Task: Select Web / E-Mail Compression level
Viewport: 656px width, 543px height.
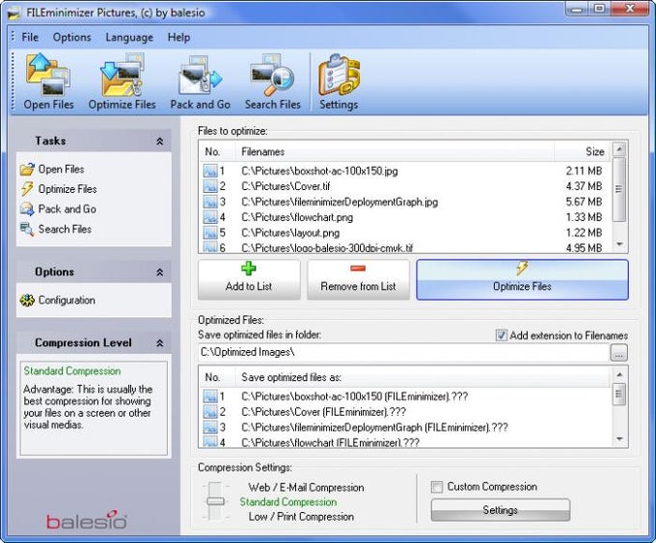Action: (306, 487)
